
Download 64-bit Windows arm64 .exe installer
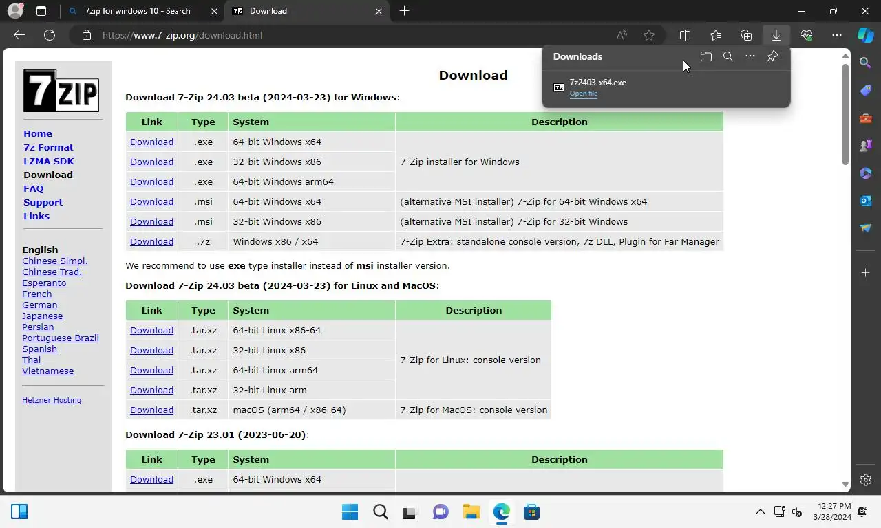pyautogui.click(x=151, y=181)
